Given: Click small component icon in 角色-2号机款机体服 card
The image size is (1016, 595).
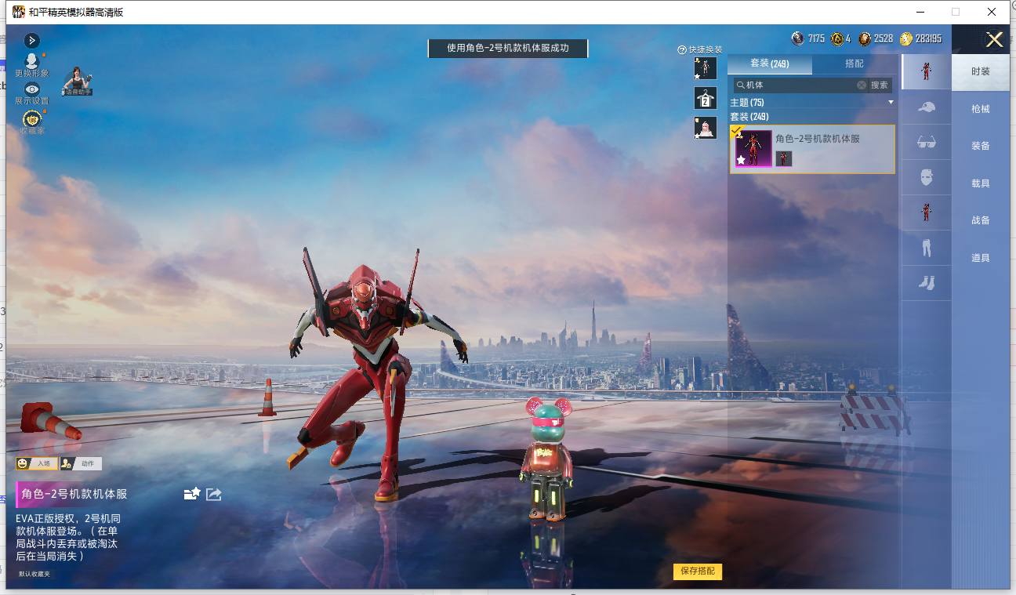Looking at the screenshot, I should (x=784, y=159).
